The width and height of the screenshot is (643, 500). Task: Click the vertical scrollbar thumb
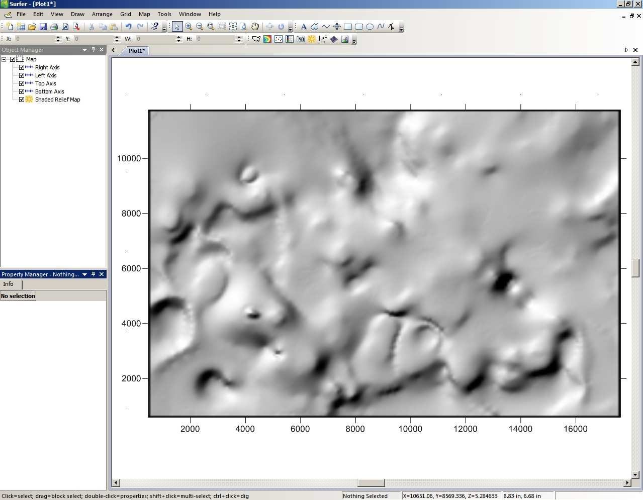pyautogui.click(x=635, y=268)
